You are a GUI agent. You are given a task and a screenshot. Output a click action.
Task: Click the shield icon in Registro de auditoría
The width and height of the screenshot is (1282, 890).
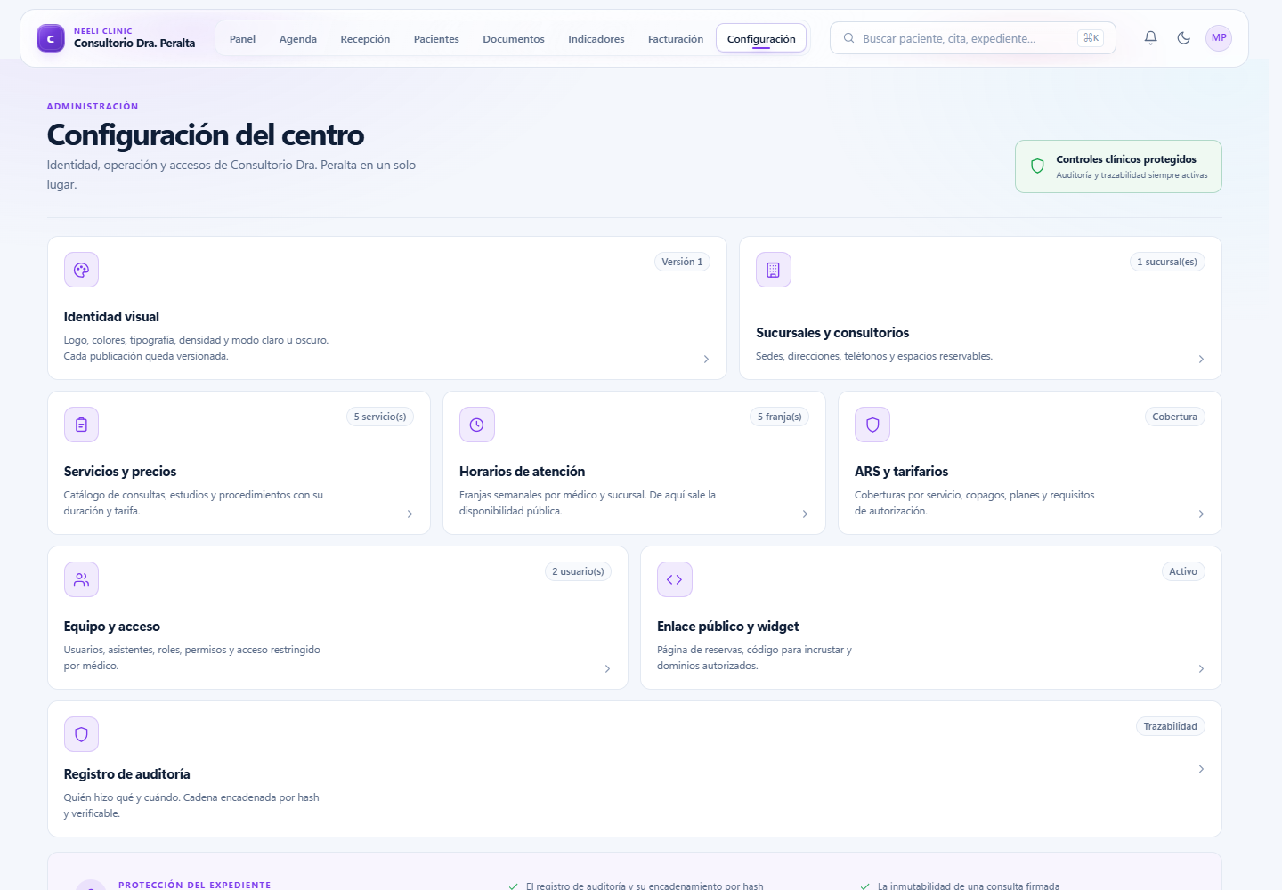(81, 734)
